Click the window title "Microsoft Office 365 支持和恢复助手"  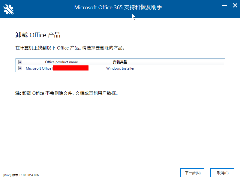tap(118, 7)
